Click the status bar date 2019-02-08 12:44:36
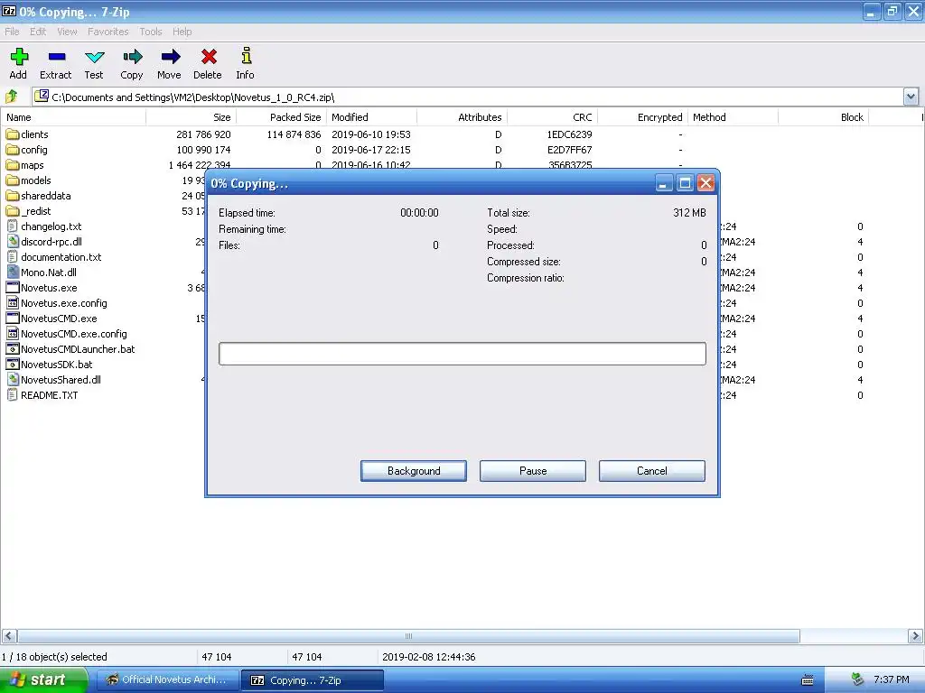 click(429, 657)
